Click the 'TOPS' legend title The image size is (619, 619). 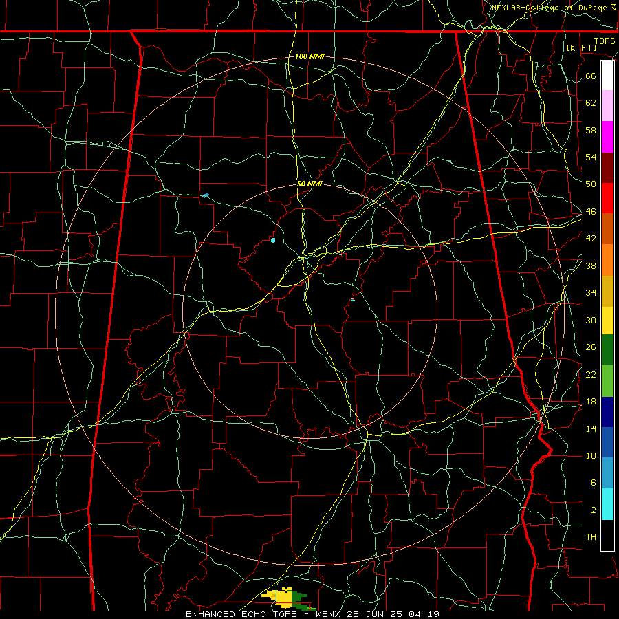[605, 41]
